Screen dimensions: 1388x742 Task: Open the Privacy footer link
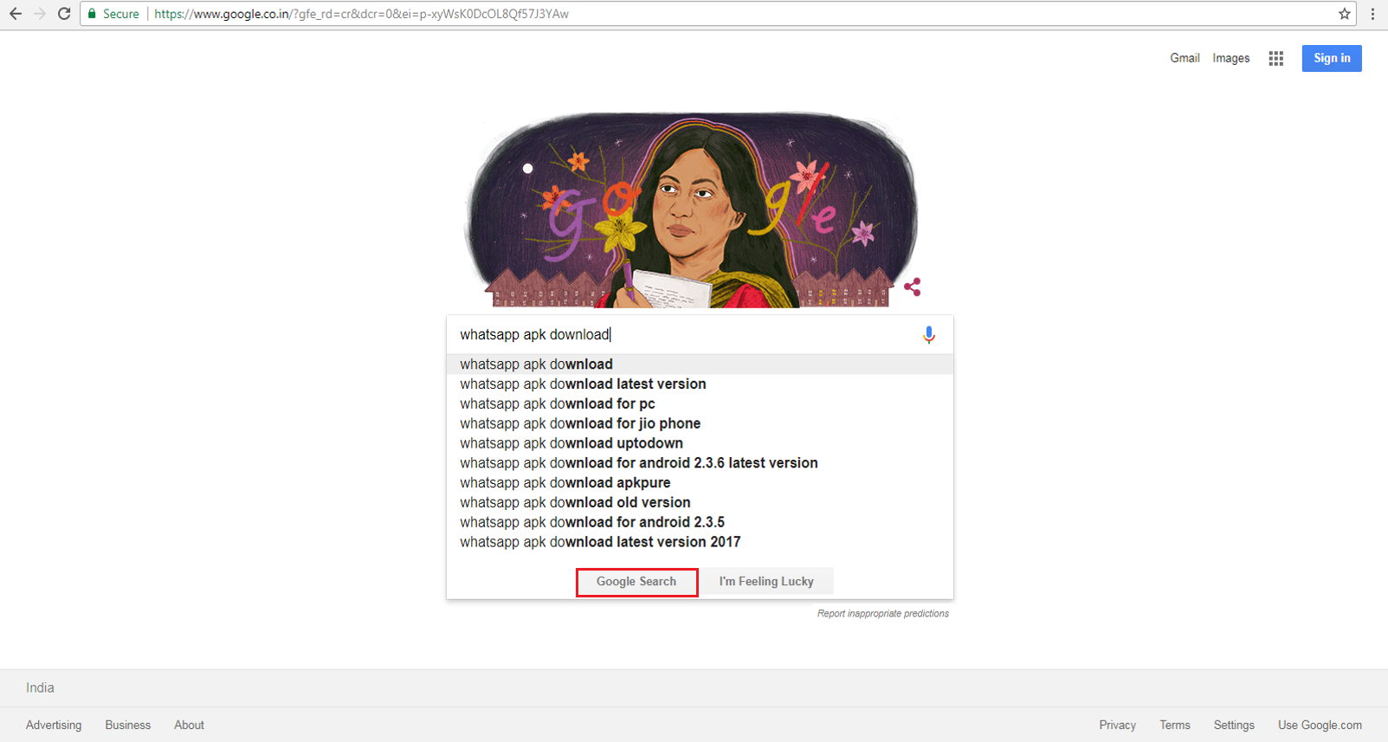[1117, 726]
